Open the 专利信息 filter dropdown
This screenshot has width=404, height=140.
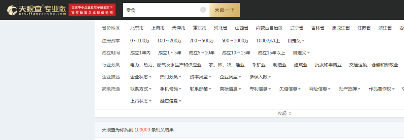(x=260, y=89)
